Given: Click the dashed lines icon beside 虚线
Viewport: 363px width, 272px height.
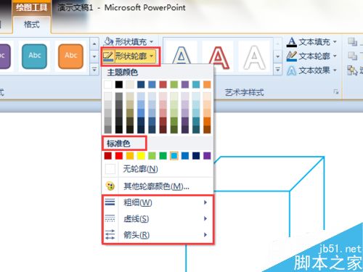Looking at the screenshot, I should tap(110, 218).
